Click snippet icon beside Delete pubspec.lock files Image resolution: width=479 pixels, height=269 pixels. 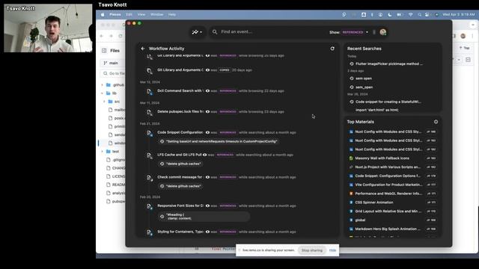149,112
